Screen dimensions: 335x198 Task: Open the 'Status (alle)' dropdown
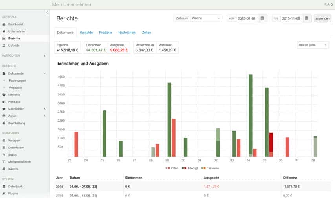[313, 45]
